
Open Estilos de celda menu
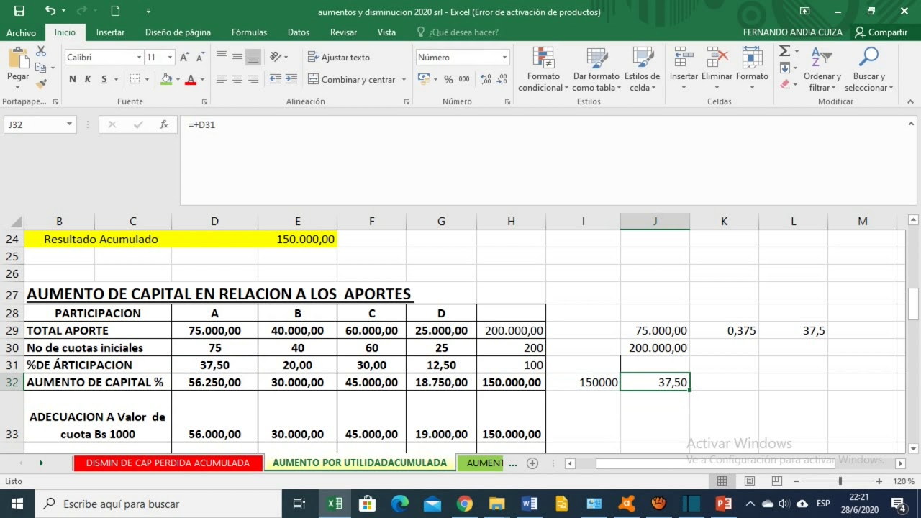[642, 69]
